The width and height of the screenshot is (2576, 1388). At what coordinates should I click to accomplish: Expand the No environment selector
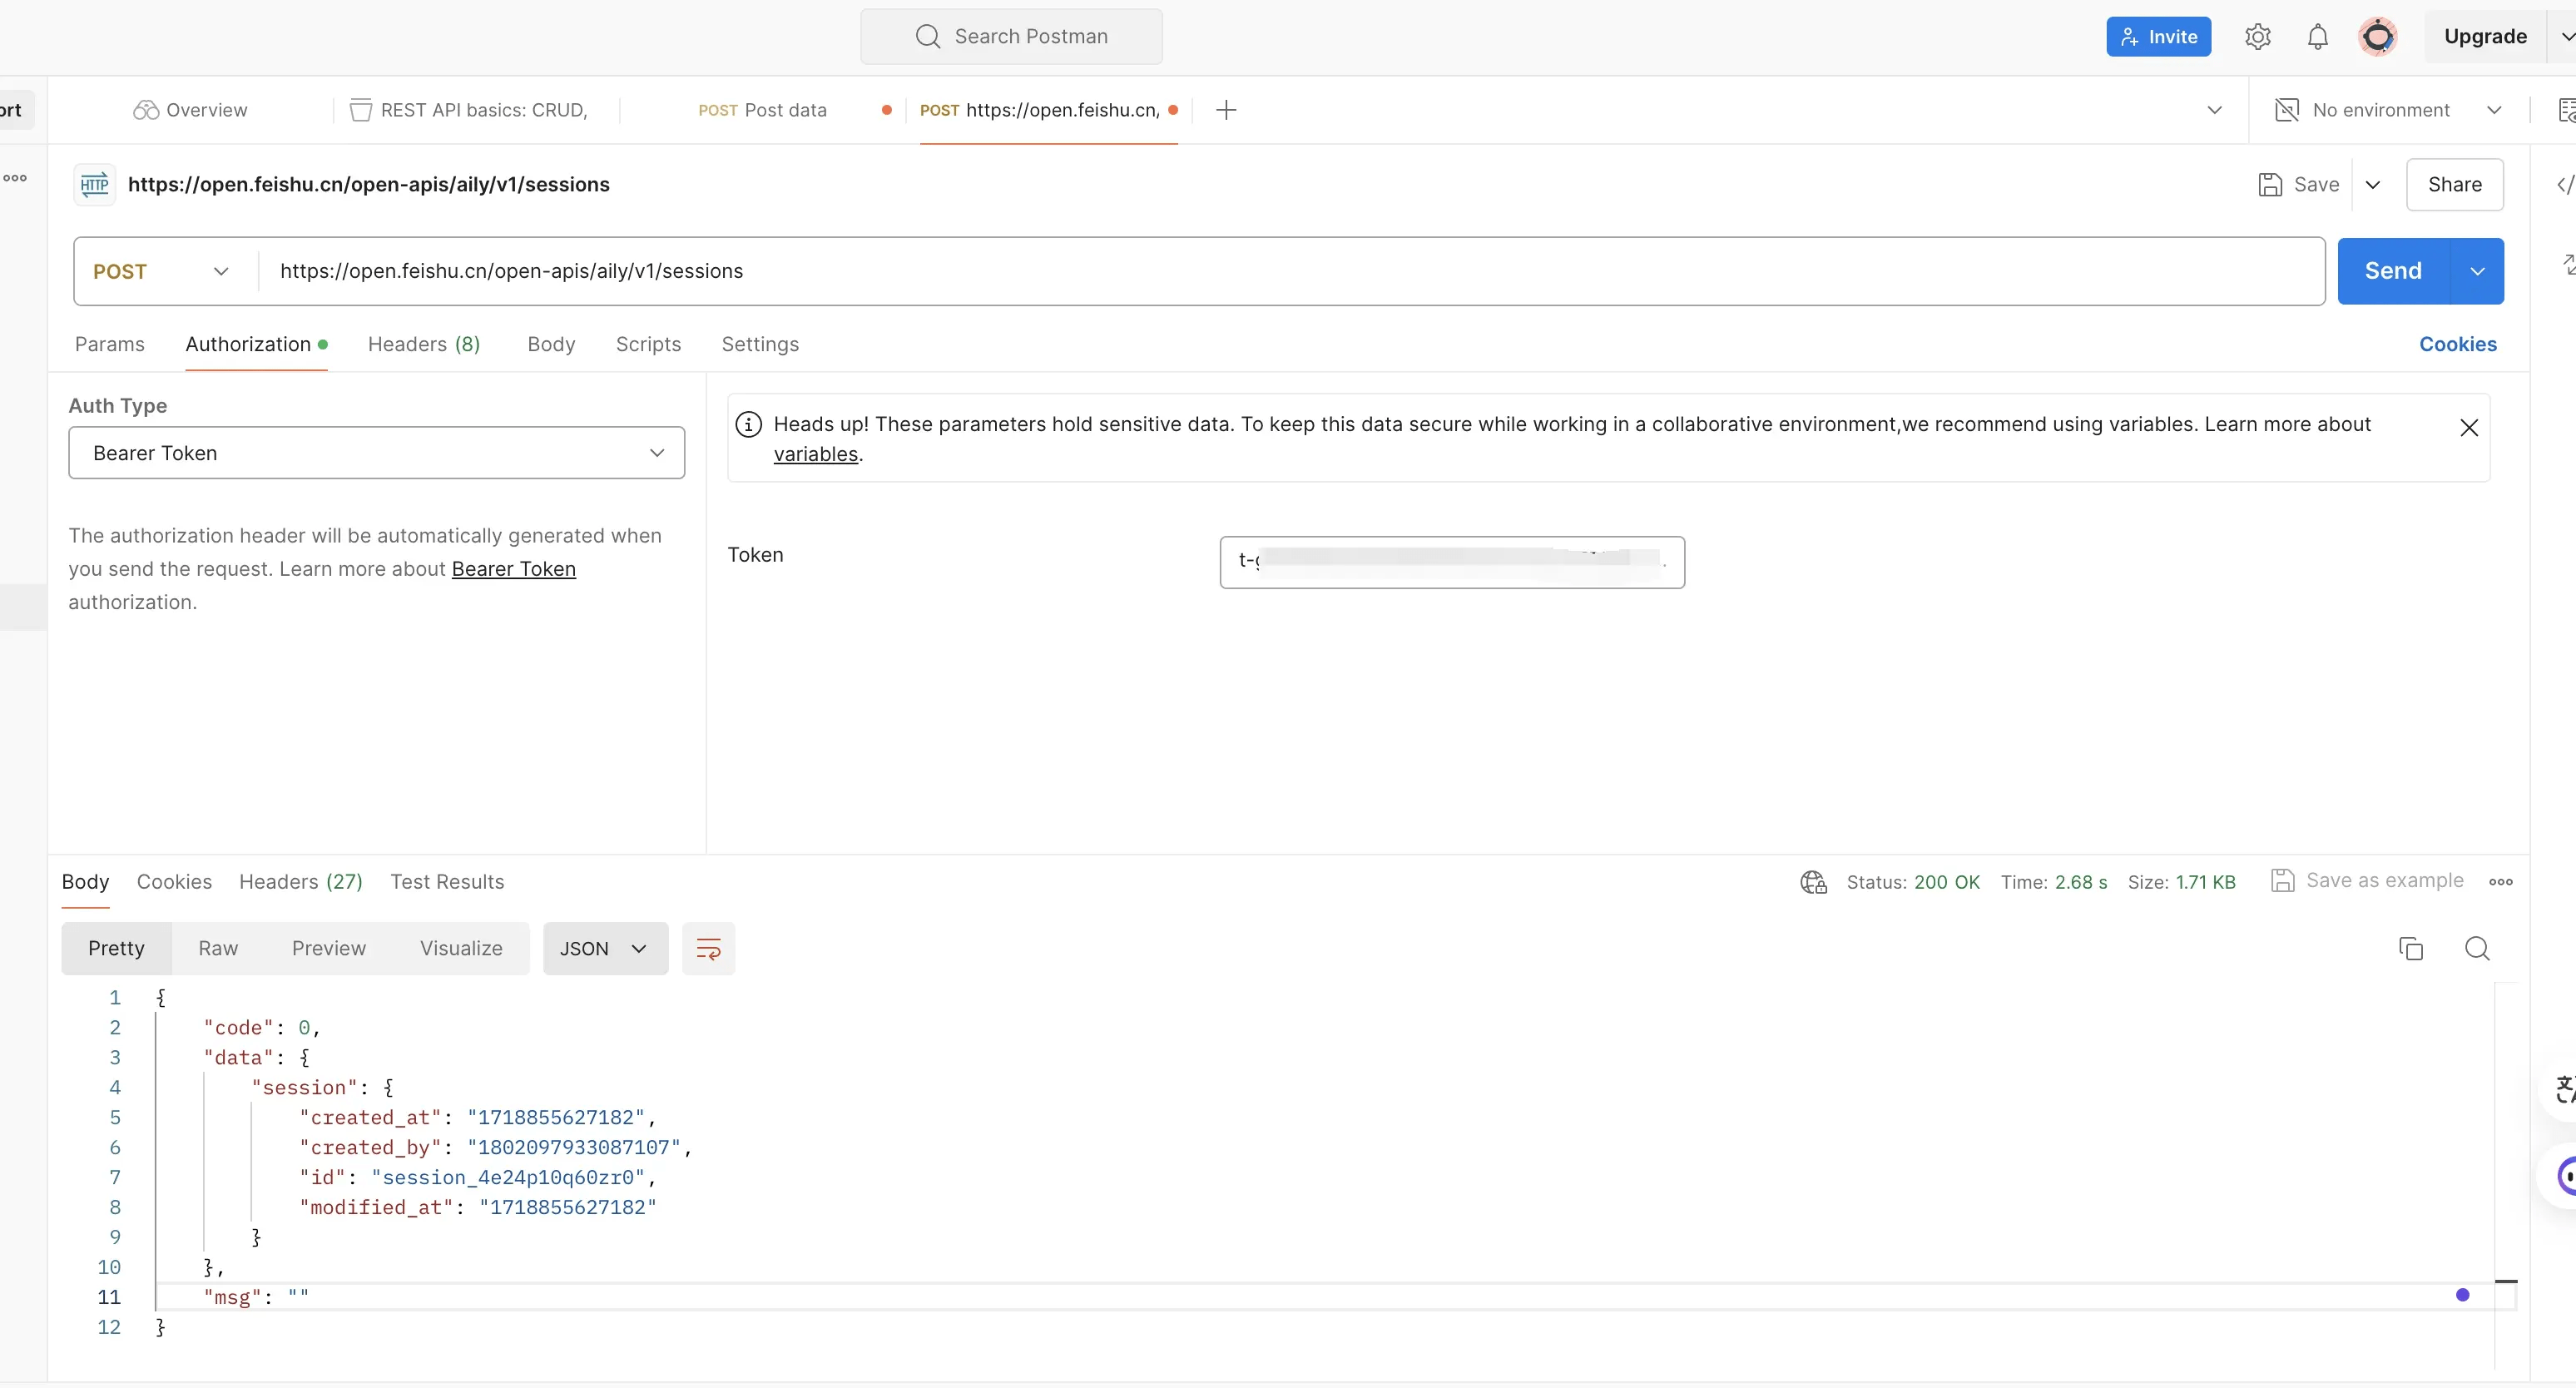click(2494, 110)
